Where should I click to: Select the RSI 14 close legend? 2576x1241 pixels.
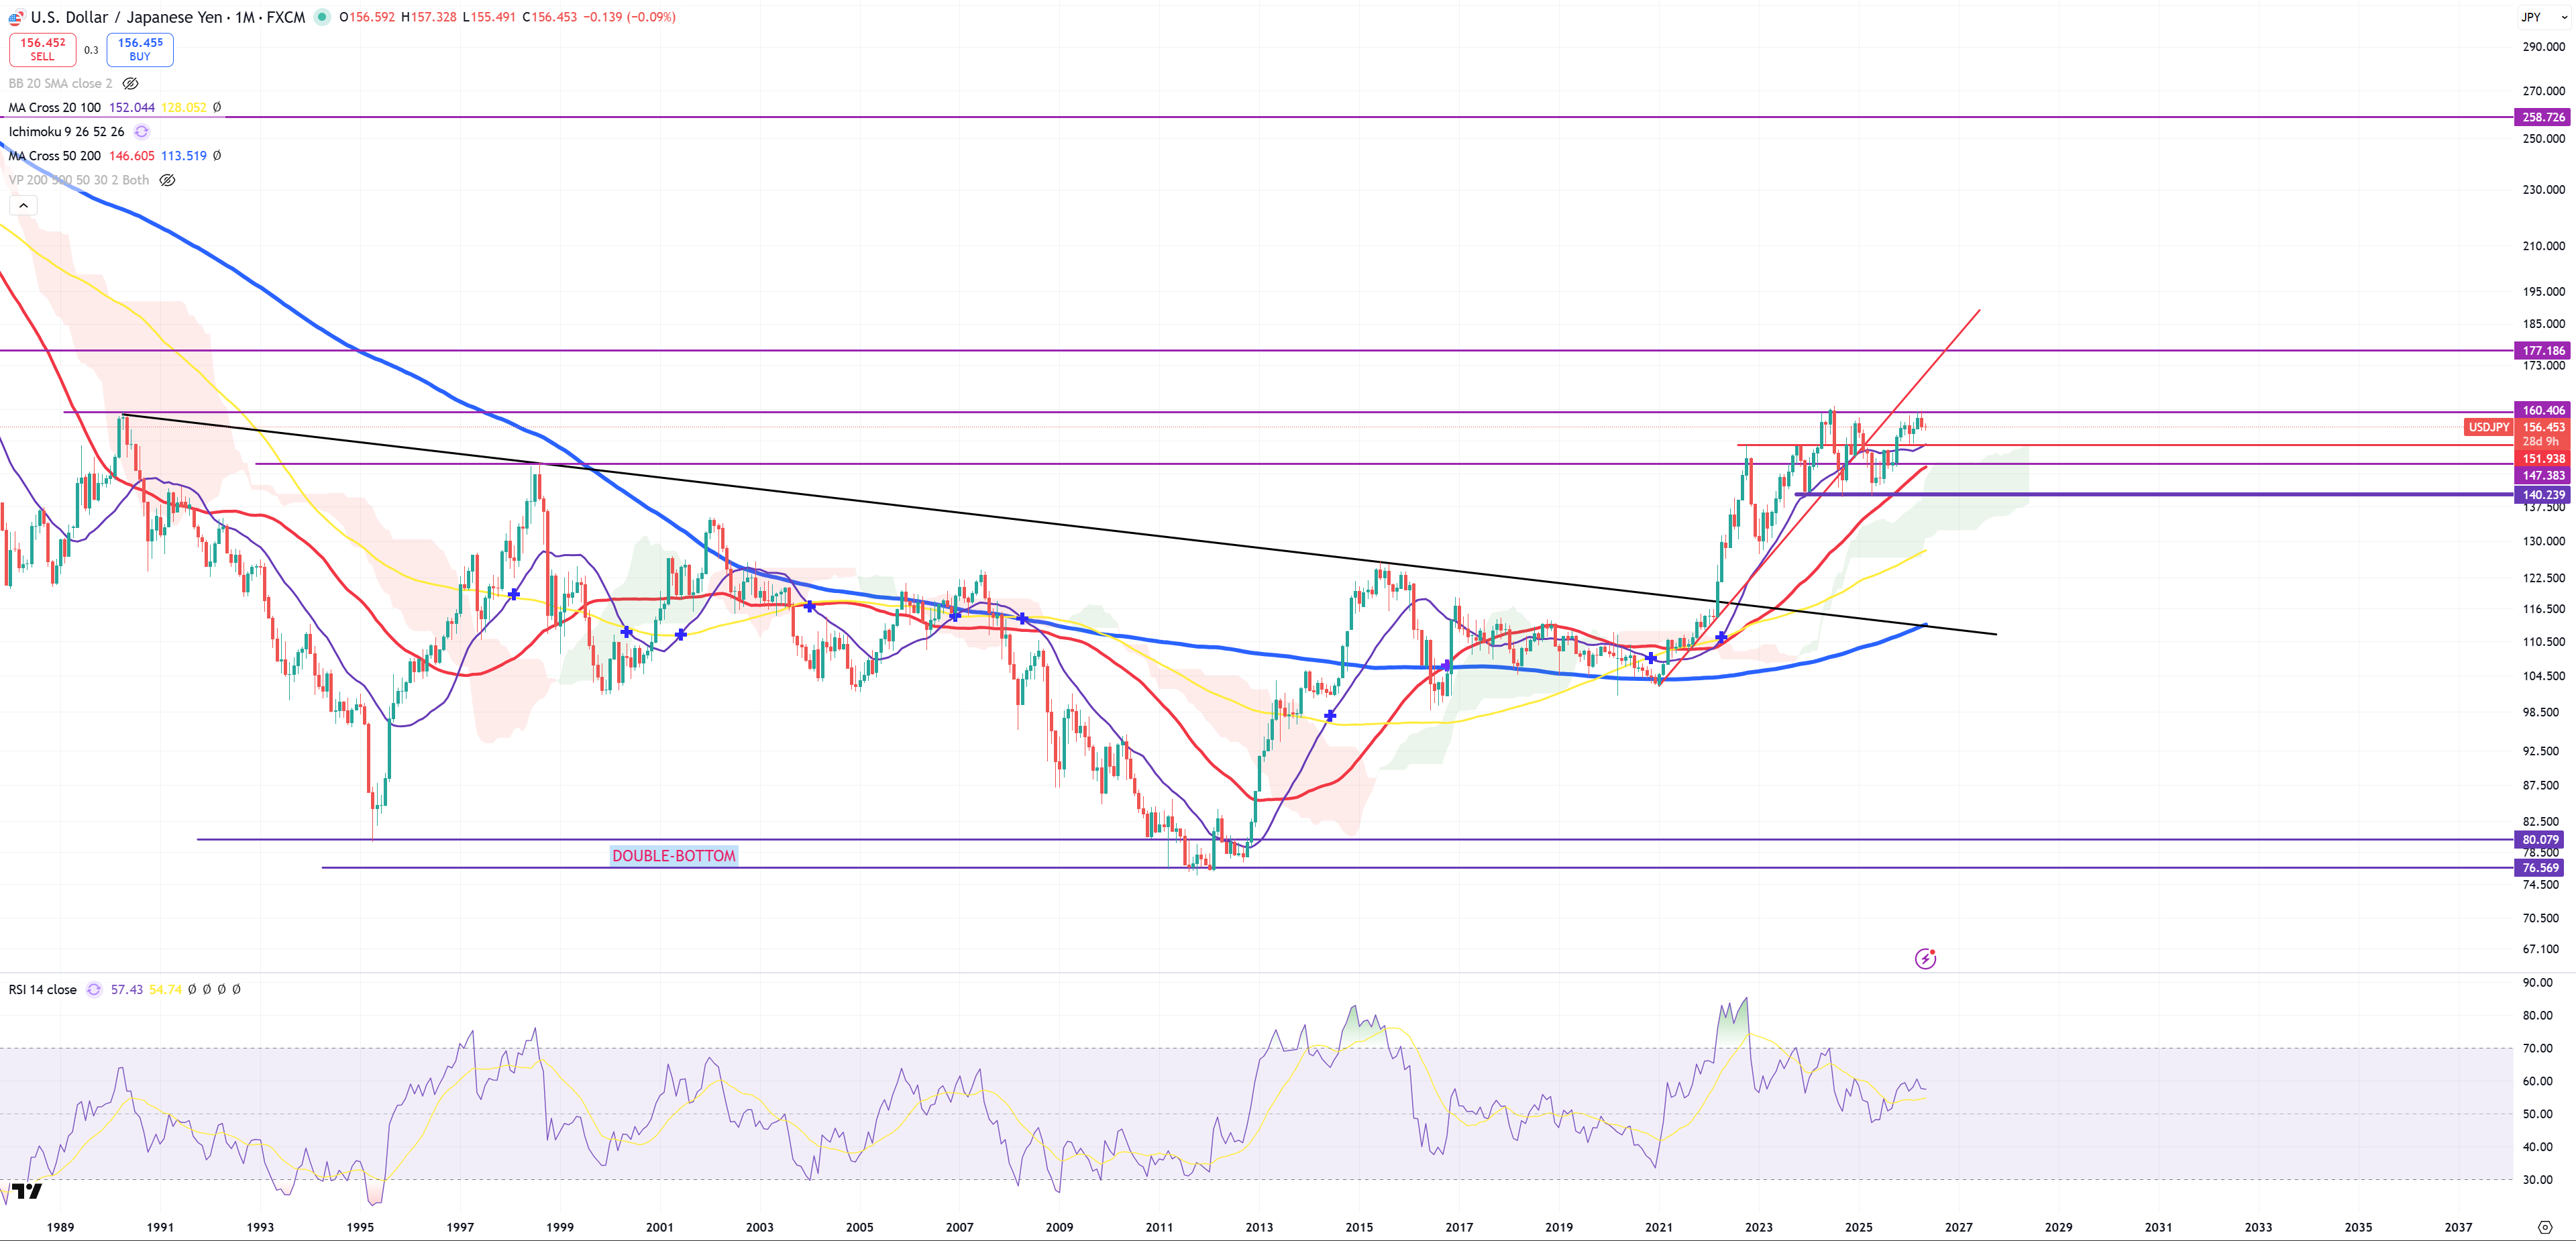coord(43,990)
